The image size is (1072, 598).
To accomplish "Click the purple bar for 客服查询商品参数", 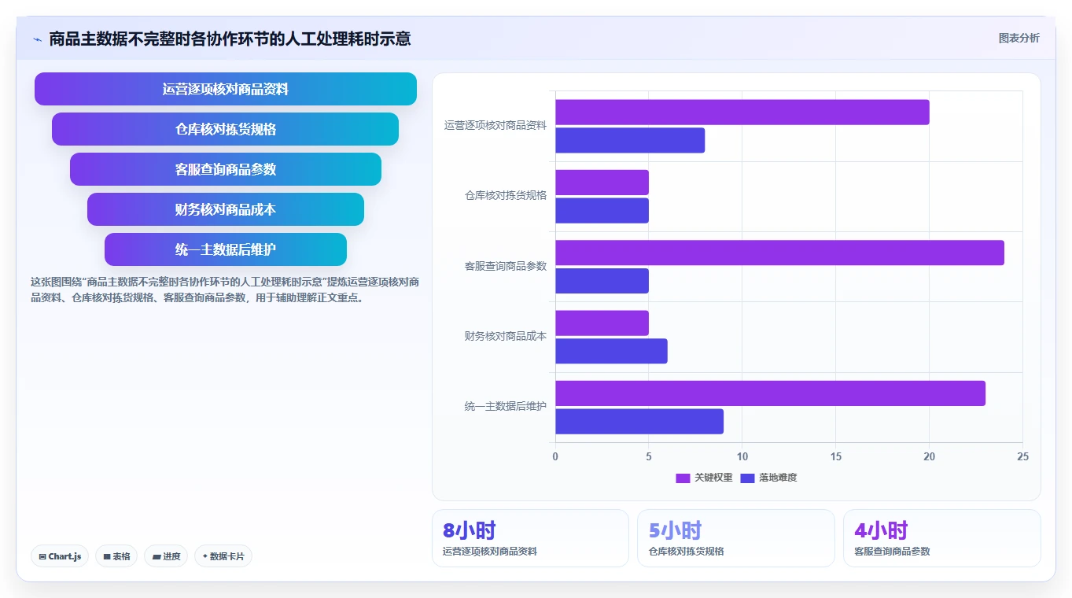I will [779, 253].
